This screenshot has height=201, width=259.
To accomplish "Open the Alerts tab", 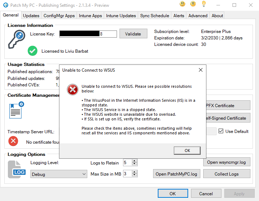I will (179, 16).
